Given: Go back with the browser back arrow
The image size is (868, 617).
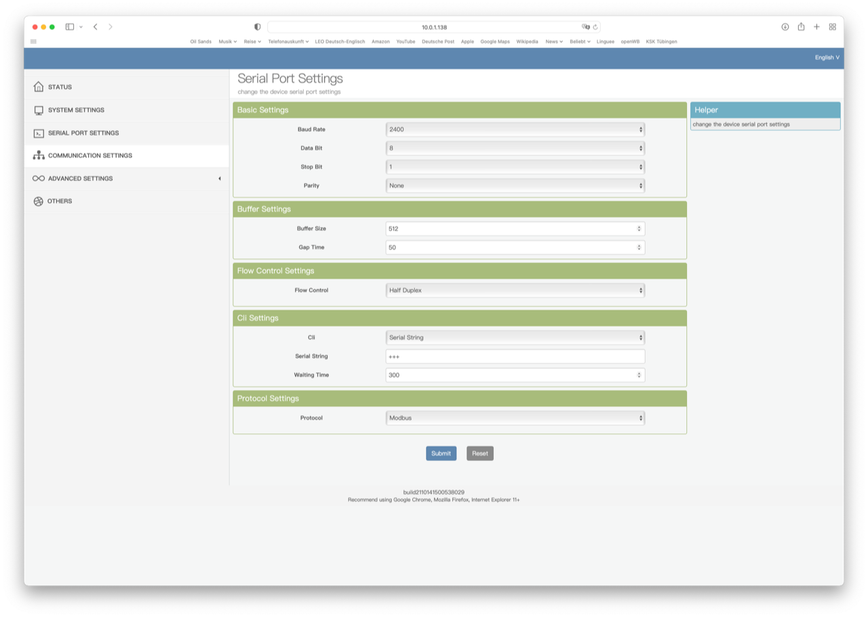Looking at the screenshot, I should tap(96, 27).
